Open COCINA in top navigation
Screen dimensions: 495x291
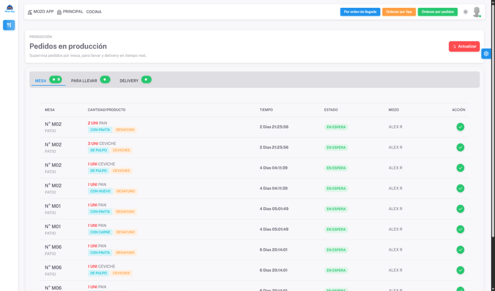[94, 12]
